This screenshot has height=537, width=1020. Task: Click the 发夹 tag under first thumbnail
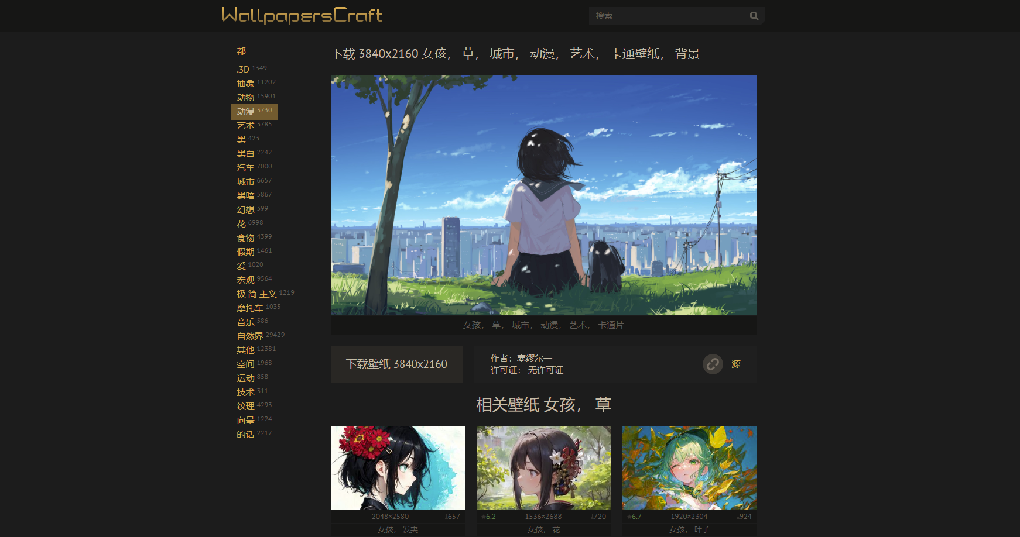(x=410, y=529)
